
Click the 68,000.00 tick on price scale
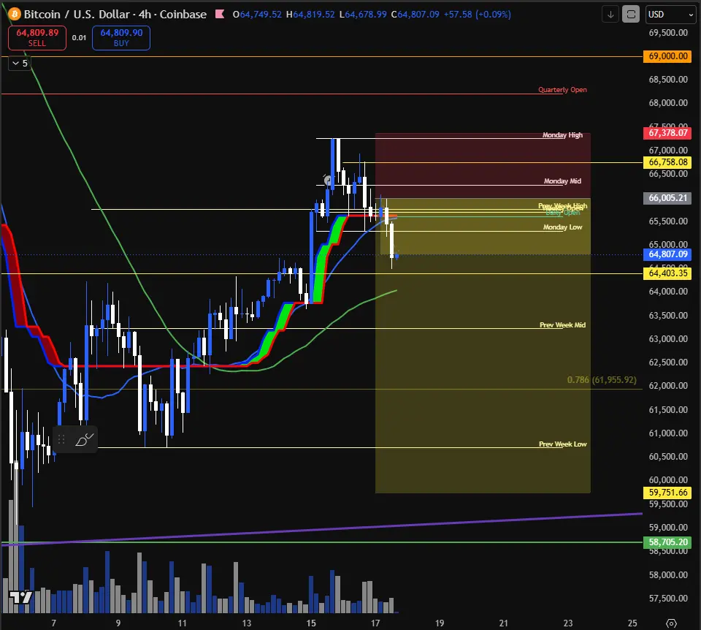[668, 103]
